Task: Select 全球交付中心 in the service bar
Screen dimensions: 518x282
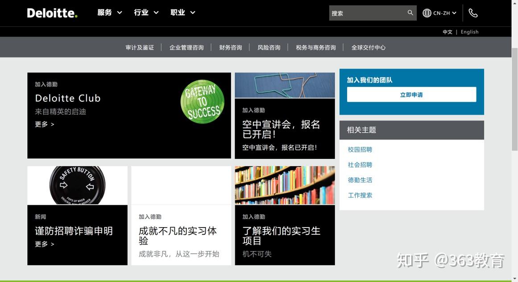Action: point(369,48)
